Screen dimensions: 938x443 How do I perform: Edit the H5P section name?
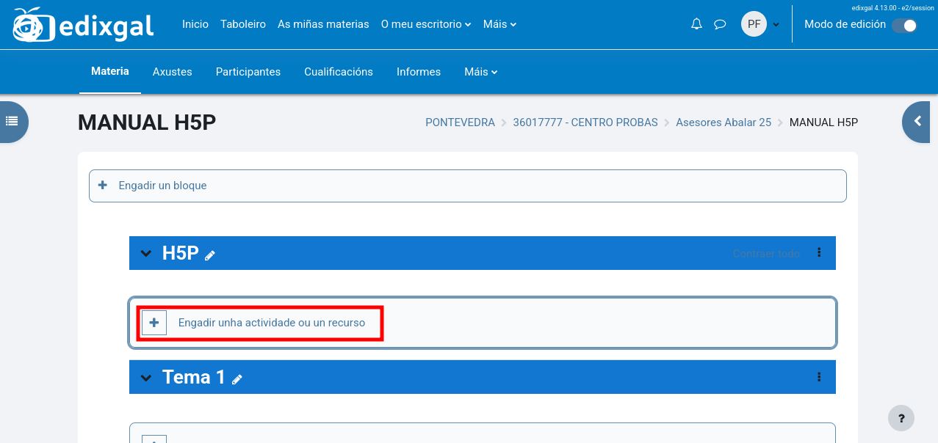click(x=210, y=255)
